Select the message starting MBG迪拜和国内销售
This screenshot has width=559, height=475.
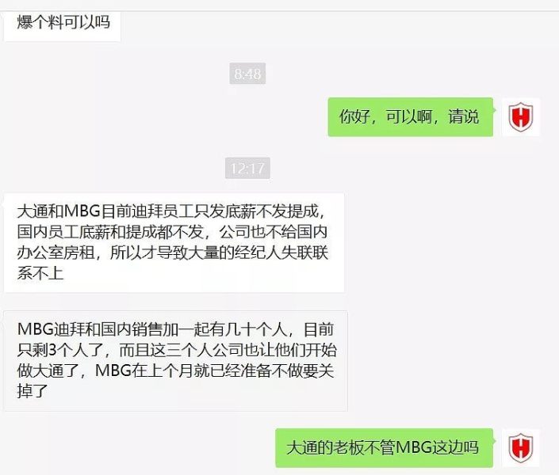click(175, 361)
